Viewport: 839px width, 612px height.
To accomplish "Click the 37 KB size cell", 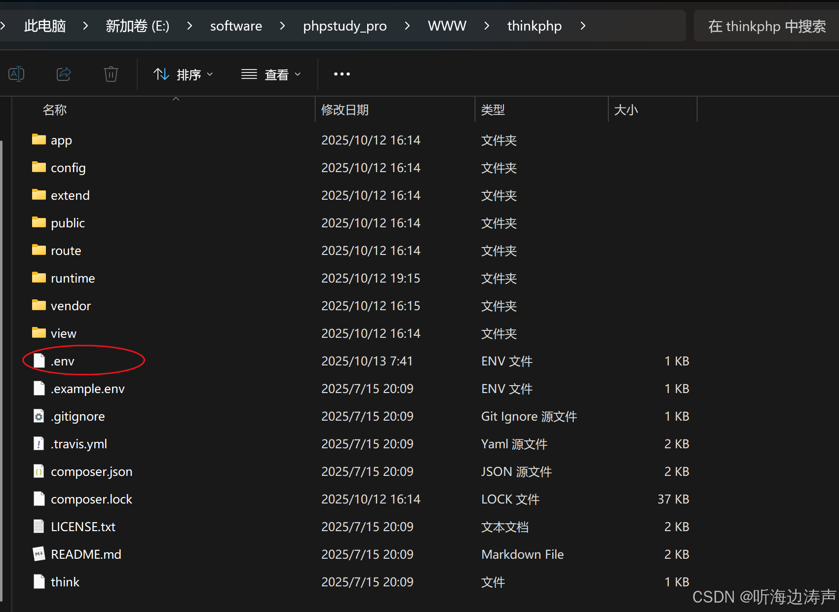I will tap(674, 499).
